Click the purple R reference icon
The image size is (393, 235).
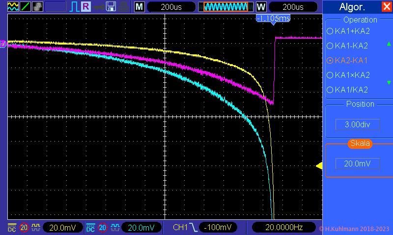click(86, 7)
